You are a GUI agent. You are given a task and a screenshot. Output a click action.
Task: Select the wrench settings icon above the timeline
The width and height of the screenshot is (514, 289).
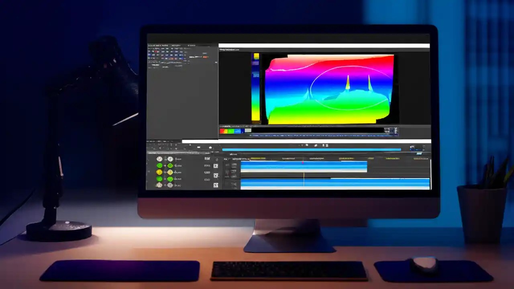point(316,145)
